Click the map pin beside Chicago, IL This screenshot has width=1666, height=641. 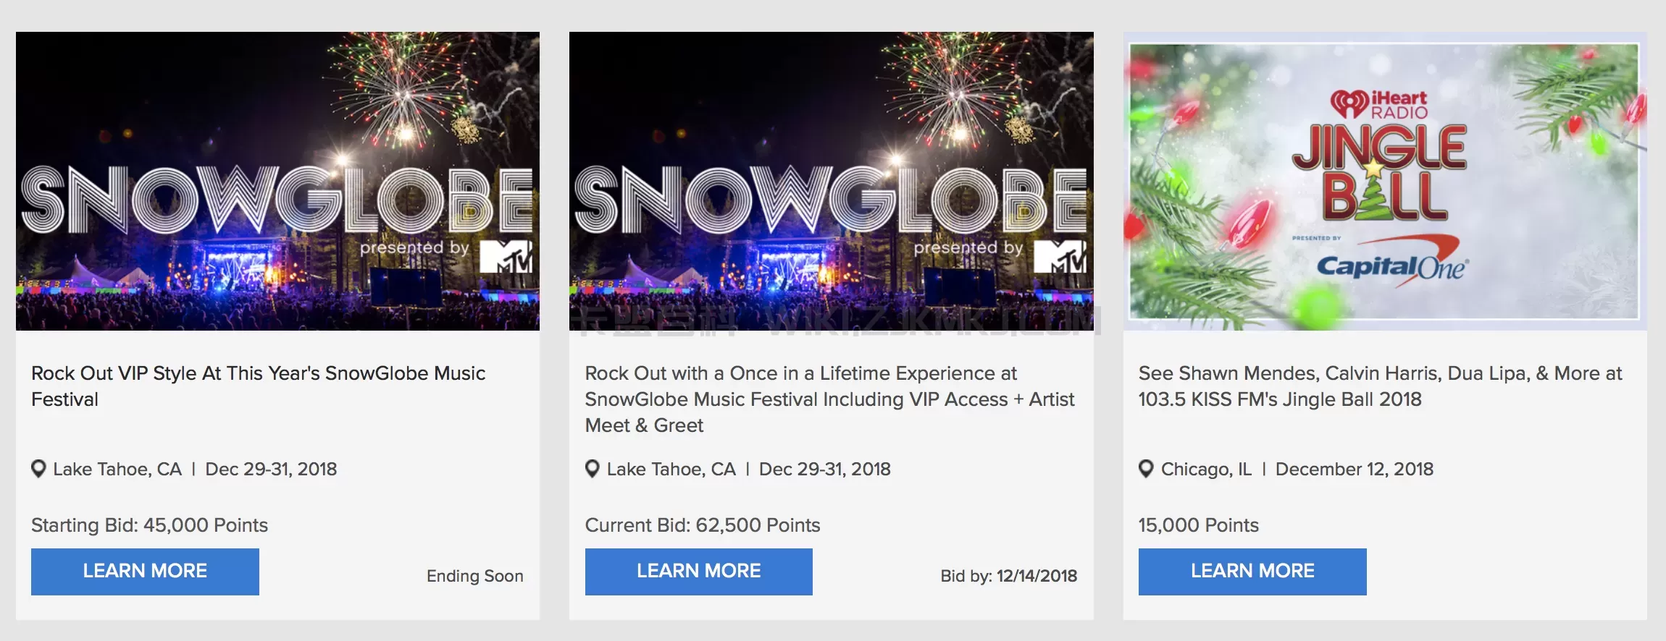[1146, 469]
